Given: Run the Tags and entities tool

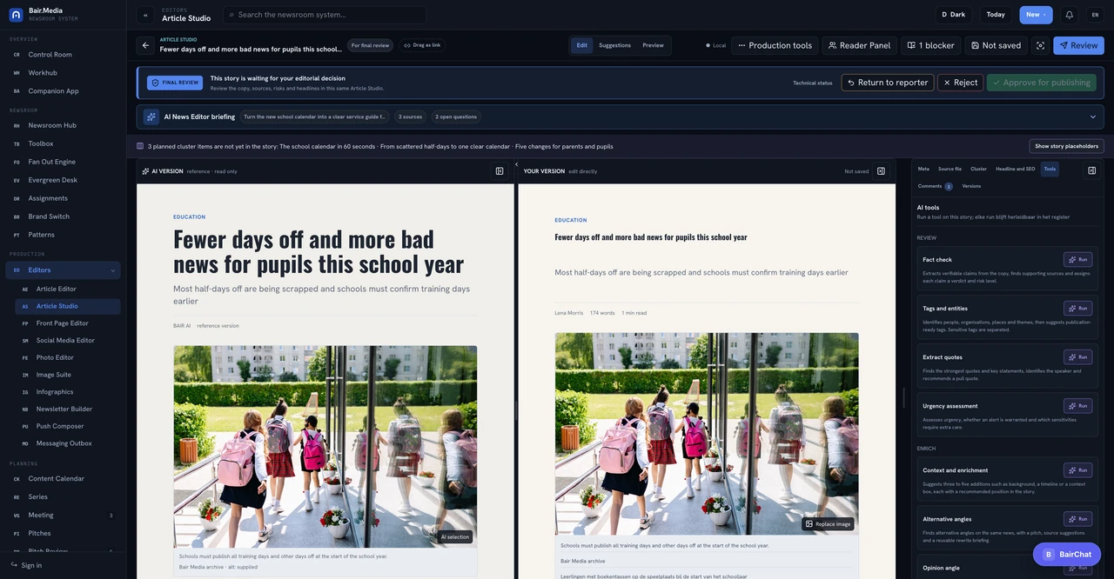Looking at the screenshot, I should pos(1077,308).
